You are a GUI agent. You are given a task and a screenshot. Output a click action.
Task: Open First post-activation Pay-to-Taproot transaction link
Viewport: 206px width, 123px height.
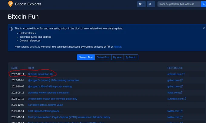tap(69, 117)
